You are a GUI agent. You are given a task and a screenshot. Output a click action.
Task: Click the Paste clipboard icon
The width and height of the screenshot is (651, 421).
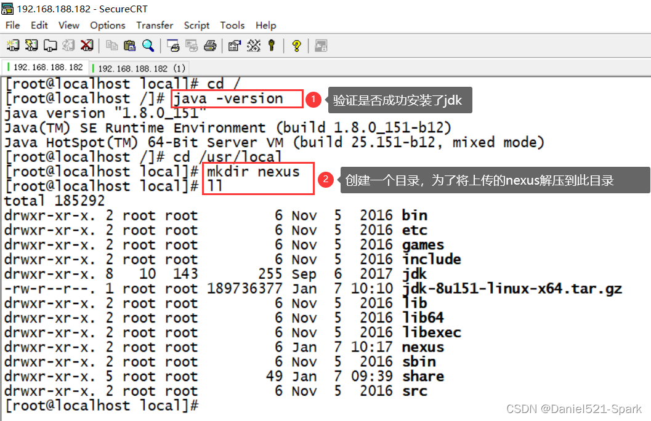point(129,46)
